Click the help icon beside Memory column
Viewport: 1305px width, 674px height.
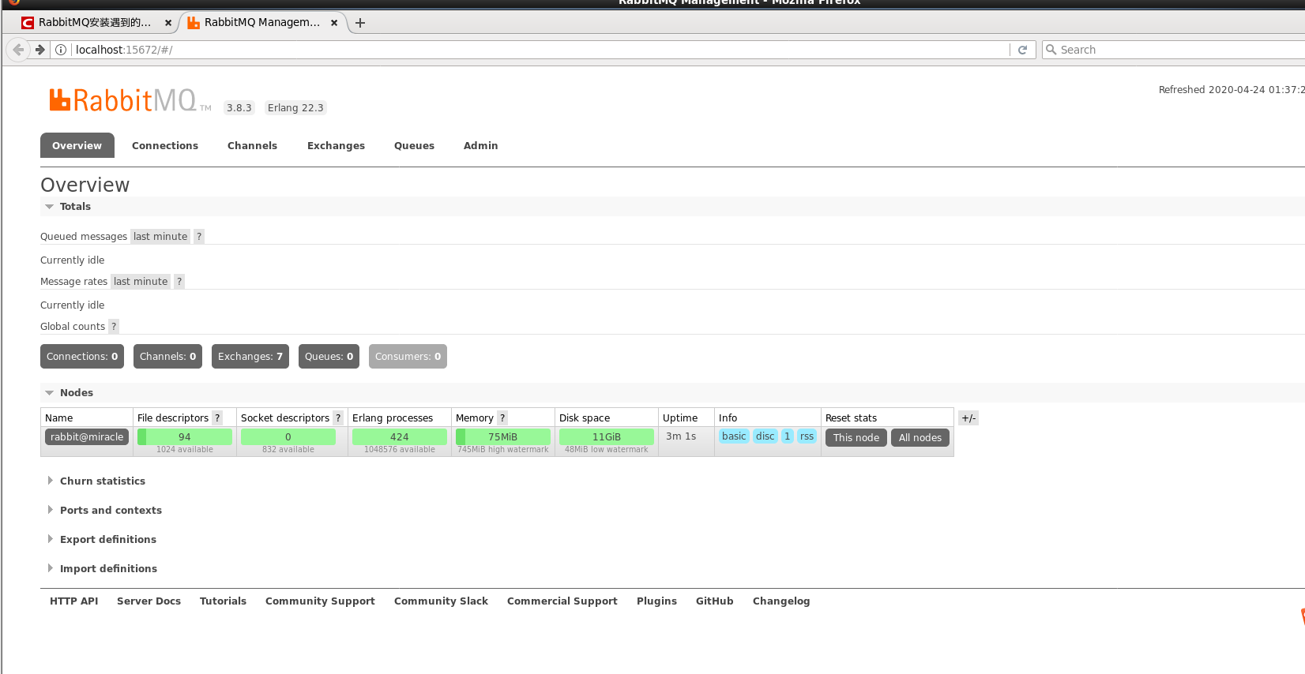[x=502, y=418]
